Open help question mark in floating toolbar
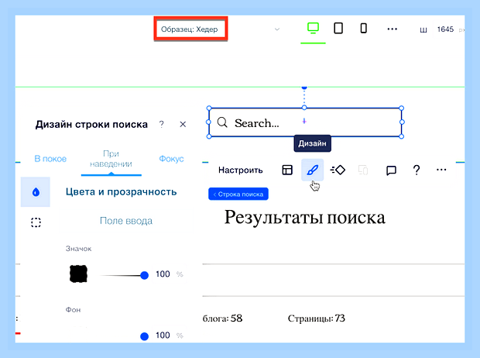 (417, 170)
